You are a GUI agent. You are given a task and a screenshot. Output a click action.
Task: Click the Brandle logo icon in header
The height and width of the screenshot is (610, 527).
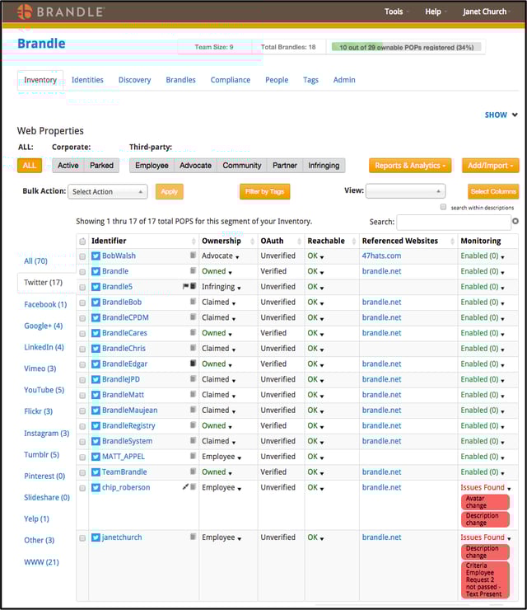point(25,12)
